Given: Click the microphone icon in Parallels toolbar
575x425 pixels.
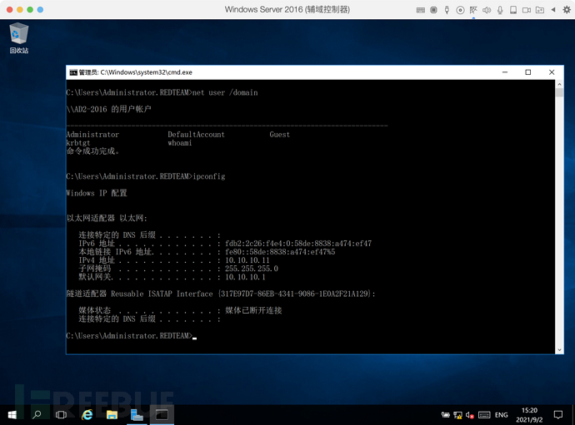Looking at the screenshot, I should pyautogui.click(x=500, y=10).
